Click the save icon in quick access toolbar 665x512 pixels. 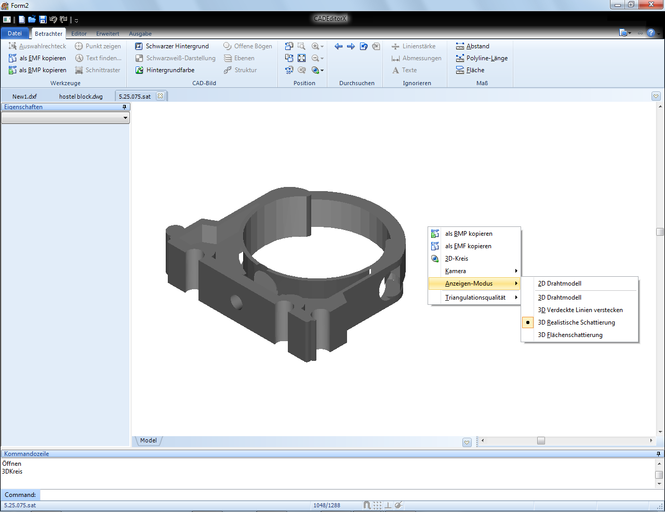43,20
